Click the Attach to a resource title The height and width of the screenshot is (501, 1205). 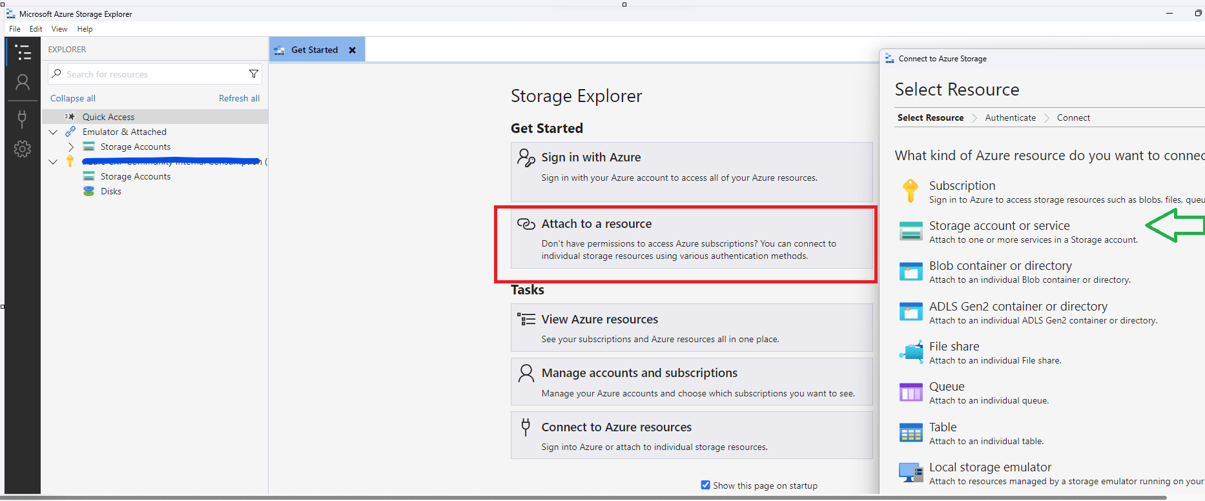[597, 223]
